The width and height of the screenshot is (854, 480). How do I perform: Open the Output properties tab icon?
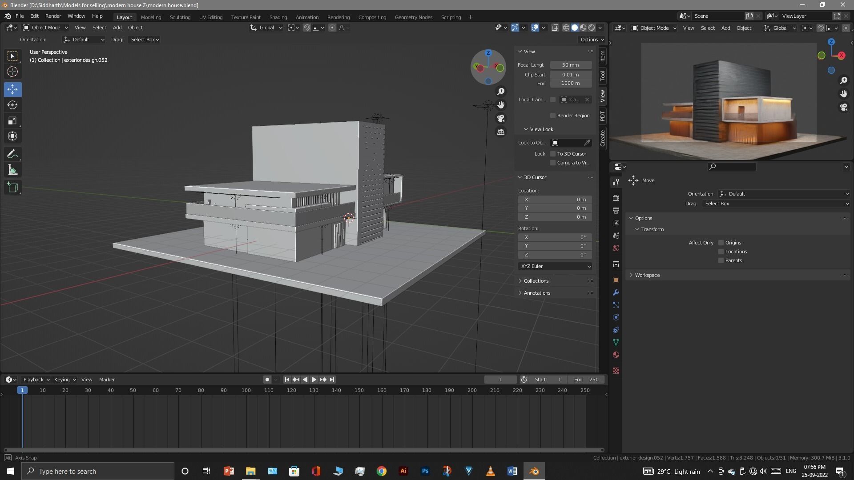[616, 210]
